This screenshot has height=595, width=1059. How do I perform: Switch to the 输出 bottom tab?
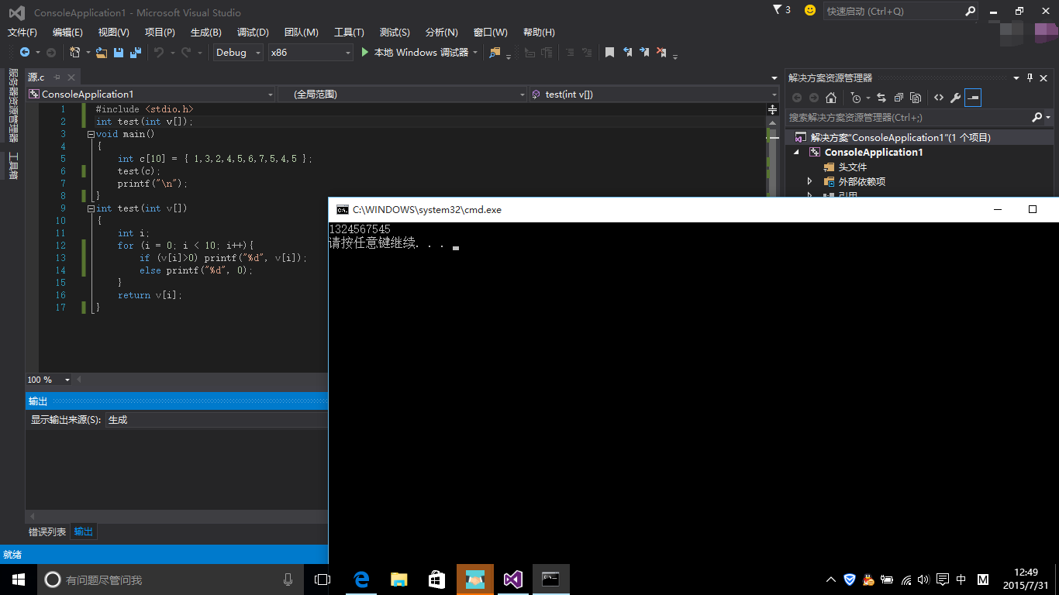84,531
